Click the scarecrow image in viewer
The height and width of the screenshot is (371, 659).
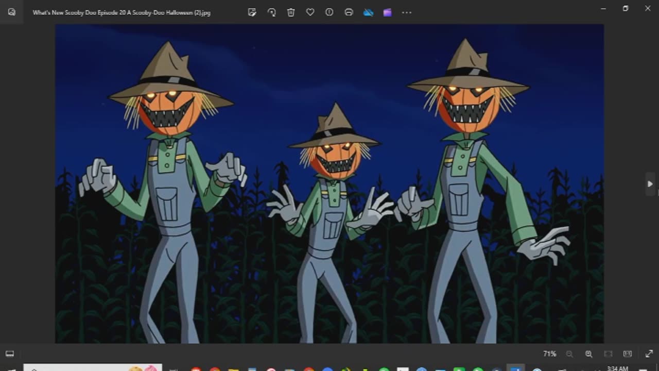click(x=329, y=183)
